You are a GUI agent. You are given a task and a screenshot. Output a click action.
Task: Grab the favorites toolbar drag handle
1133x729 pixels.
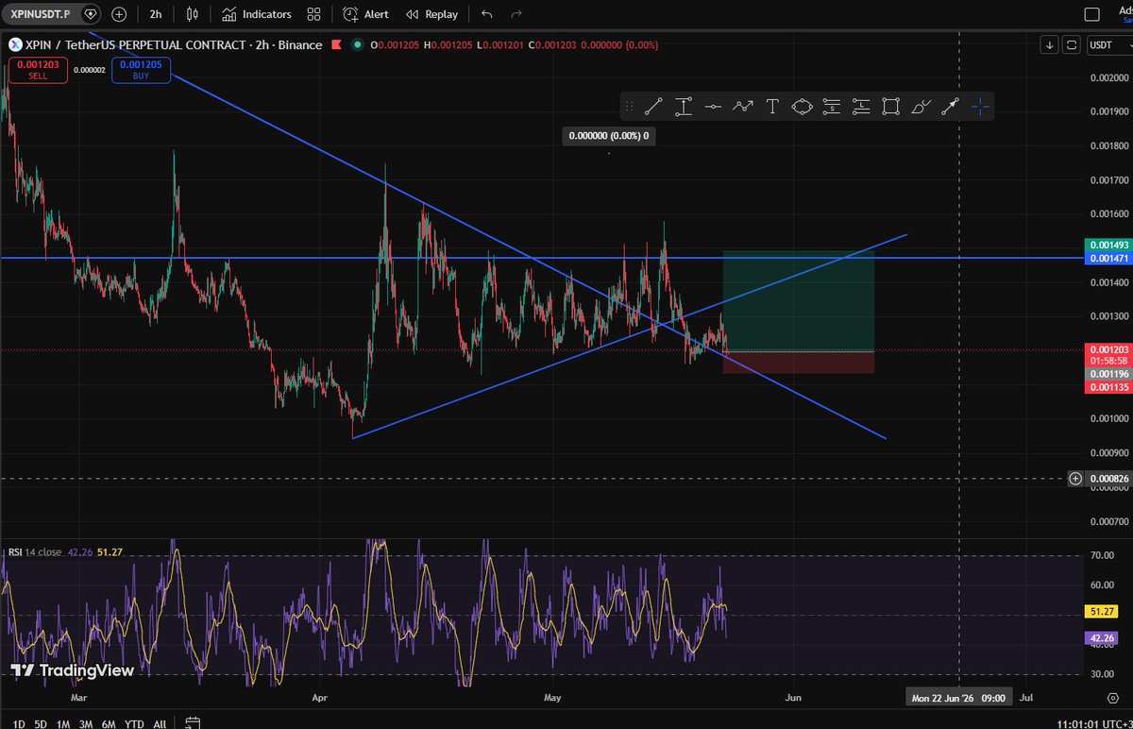[x=631, y=107]
